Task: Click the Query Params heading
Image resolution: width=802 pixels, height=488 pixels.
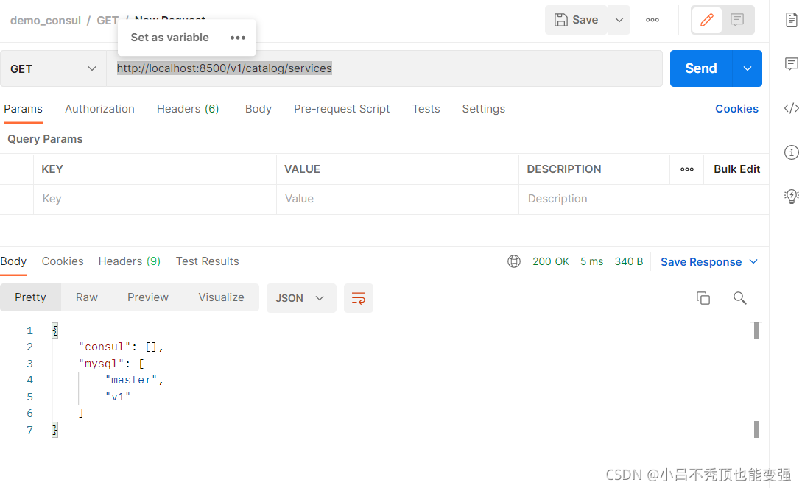Action: click(45, 139)
